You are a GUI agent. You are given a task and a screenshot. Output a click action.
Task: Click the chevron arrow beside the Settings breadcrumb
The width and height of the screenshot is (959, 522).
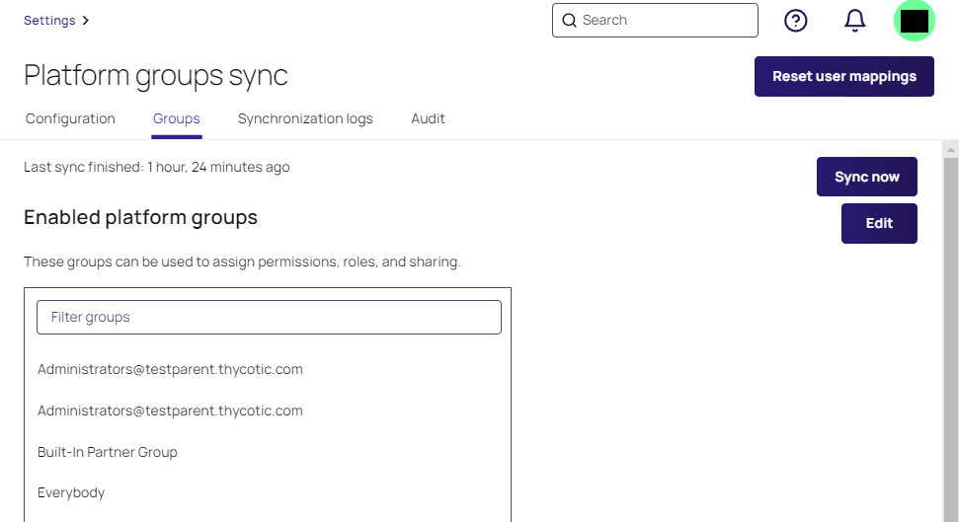coord(86,20)
